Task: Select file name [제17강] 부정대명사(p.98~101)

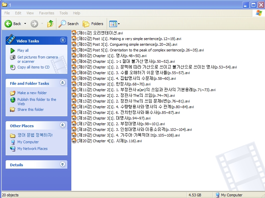Action: click(121, 124)
